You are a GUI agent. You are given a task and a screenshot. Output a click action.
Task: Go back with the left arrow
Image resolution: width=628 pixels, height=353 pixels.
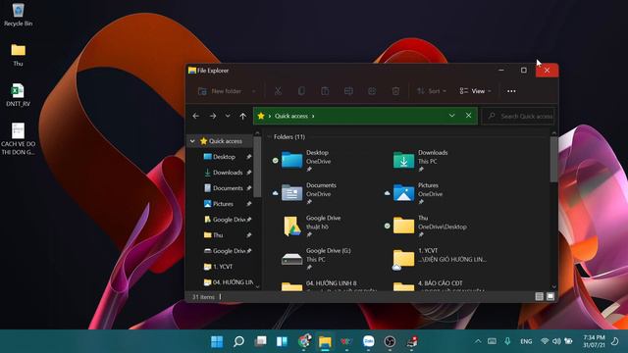coord(196,116)
